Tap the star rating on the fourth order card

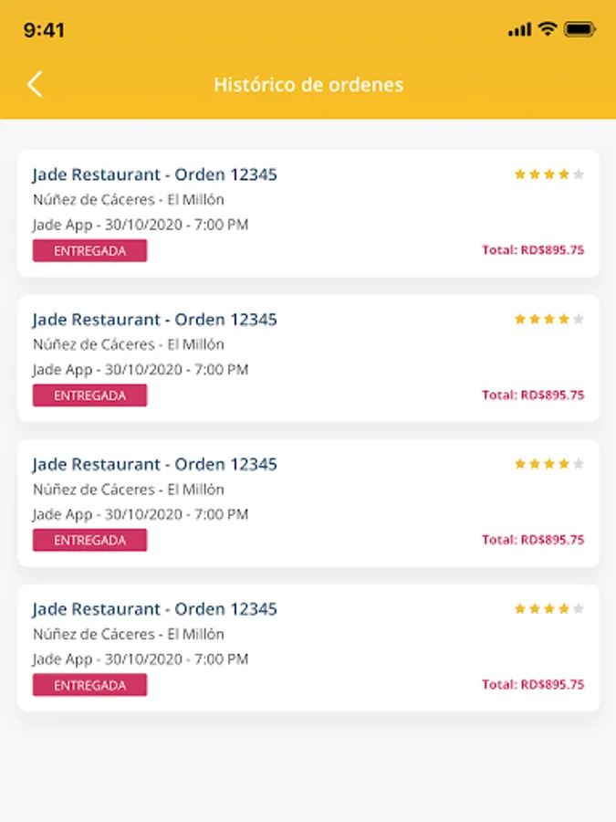pyautogui.click(x=548, y=609)
